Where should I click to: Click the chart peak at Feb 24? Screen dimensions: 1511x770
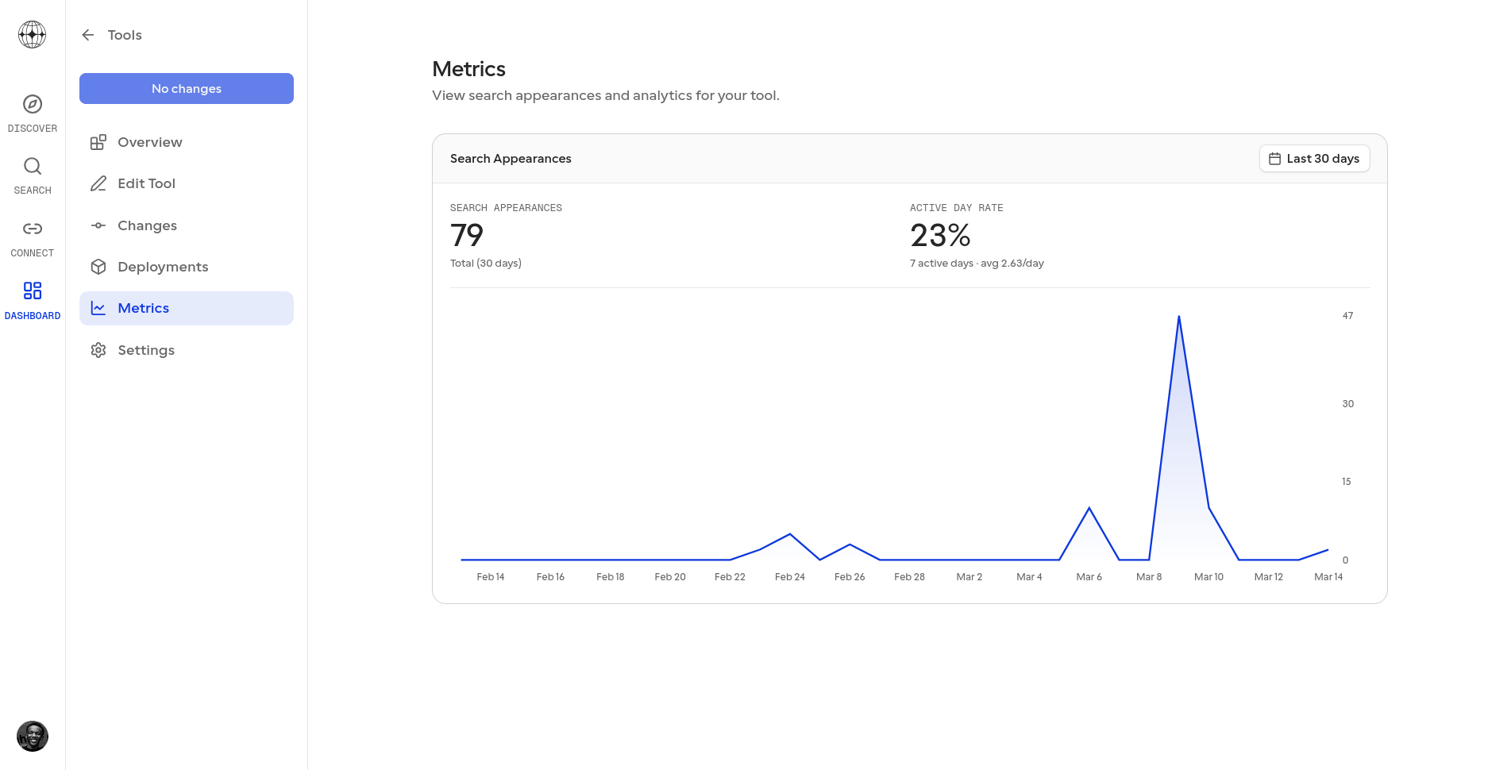pyautogui.click(x=790, y=534)
